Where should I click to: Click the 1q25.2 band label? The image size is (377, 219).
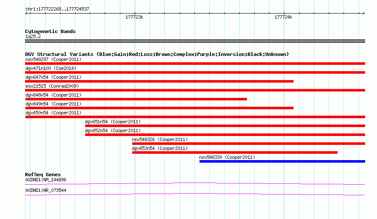tap(33, 36)
